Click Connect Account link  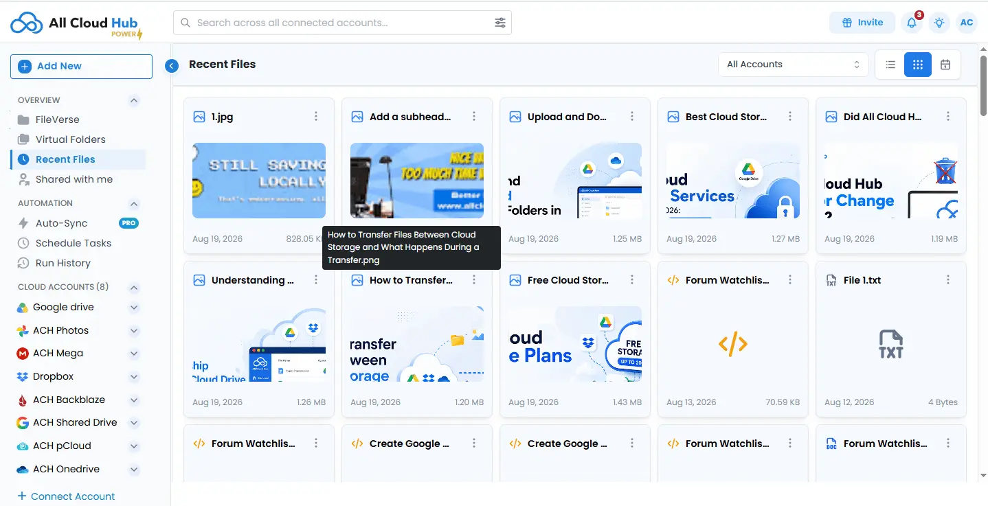[66, 496]
